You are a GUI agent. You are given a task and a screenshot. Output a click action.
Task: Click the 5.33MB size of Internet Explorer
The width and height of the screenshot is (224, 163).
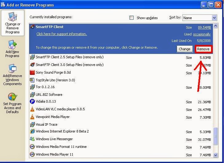[x=205, y=132]
